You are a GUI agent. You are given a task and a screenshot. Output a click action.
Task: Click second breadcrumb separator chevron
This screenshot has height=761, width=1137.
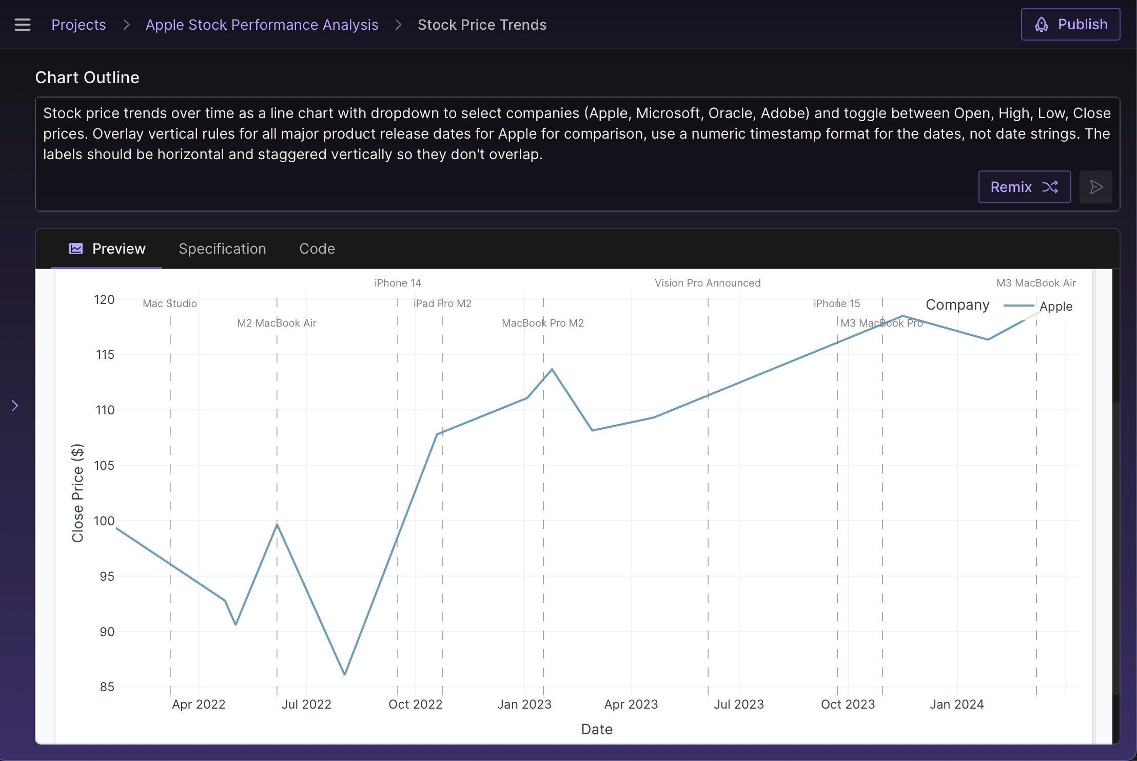(x=398, y=25)
